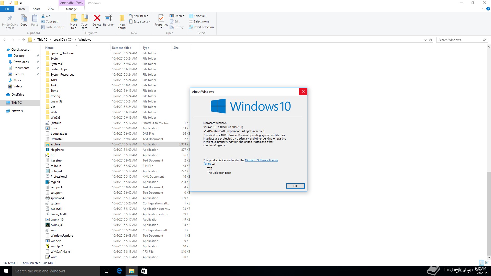The height and width of the screenshot is (276, 491).
Task: Select the System32 folder row
Action: pos(118,64)
